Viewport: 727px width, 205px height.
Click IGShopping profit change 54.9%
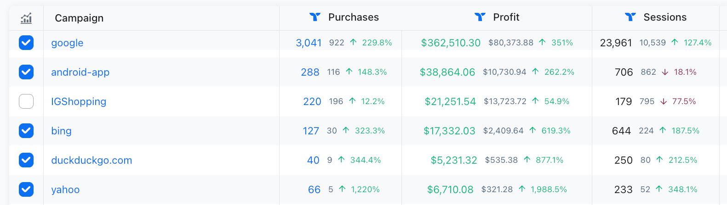coord(557,101)
